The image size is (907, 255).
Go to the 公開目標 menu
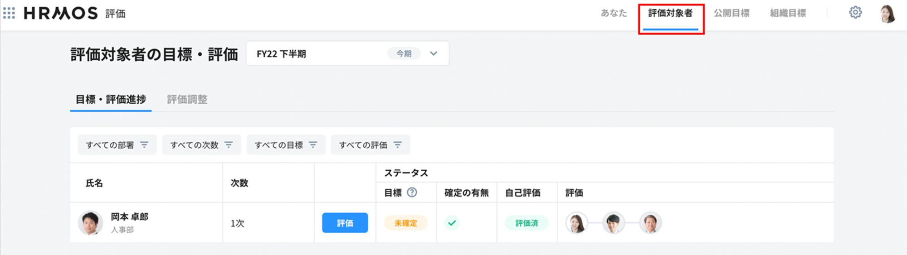[x=731, y=14]
